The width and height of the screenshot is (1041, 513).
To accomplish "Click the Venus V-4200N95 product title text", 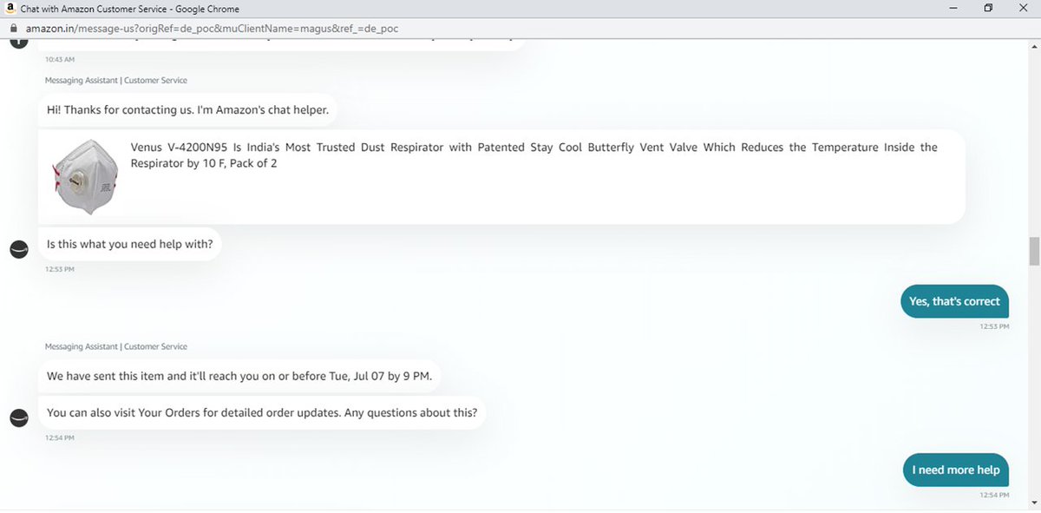I will (534, 155).
